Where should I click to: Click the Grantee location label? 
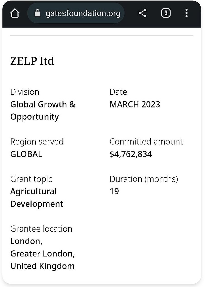click(x=41, y=229)
